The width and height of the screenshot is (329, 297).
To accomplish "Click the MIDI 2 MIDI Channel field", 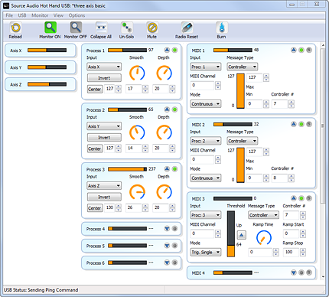I will [x=202, y=159].
